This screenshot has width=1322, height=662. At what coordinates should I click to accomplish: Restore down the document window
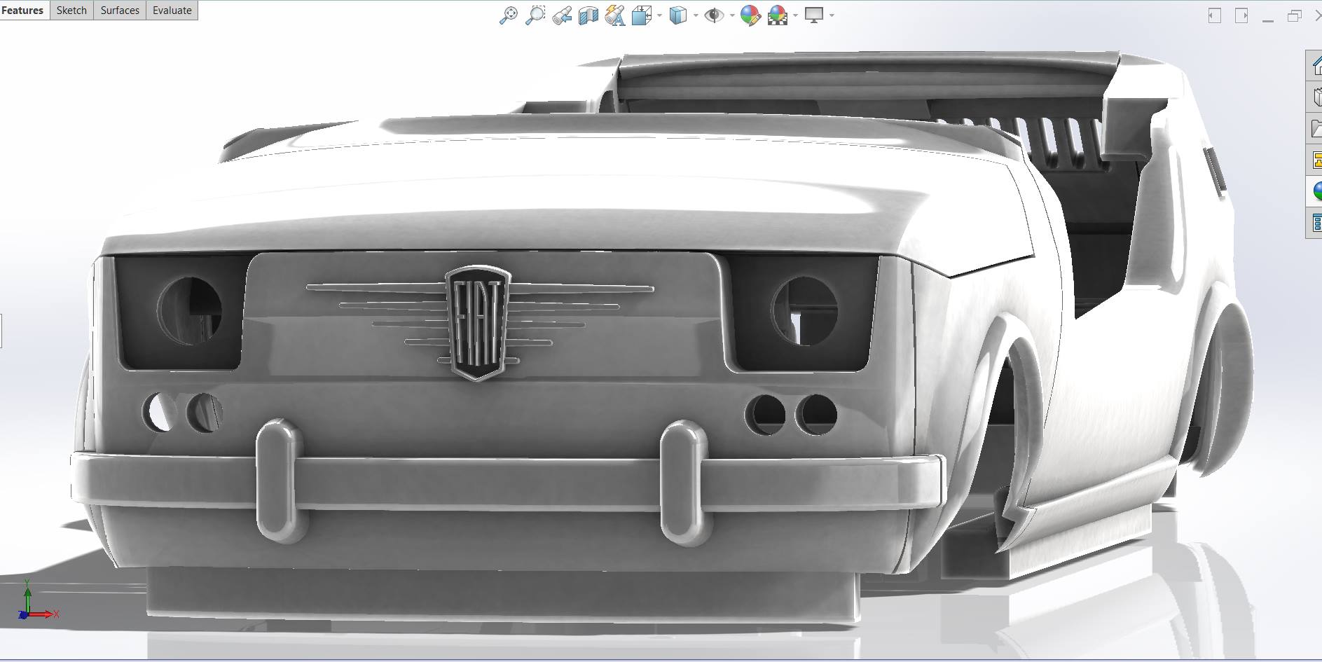1294,15
